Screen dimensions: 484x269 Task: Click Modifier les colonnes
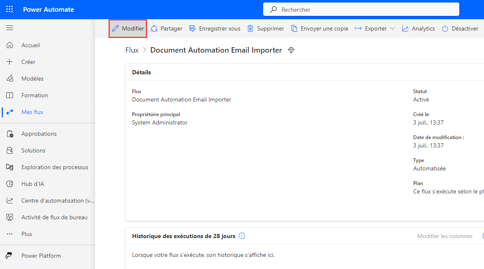click(x=445, y=236)
